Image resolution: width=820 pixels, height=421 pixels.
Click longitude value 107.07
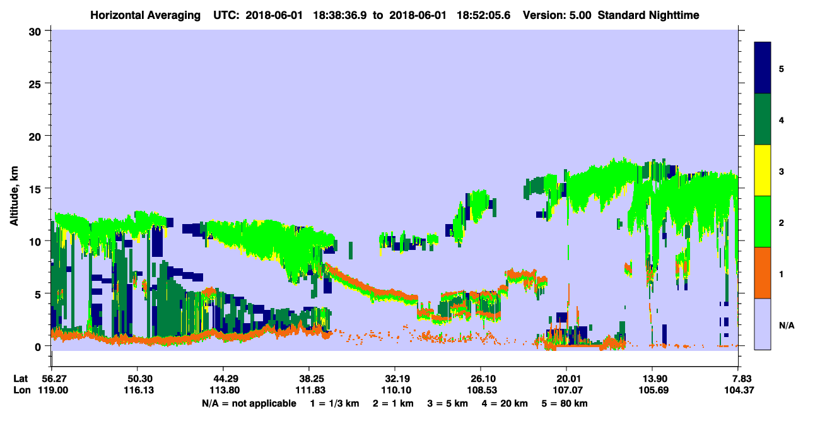(x=566, y=390)
